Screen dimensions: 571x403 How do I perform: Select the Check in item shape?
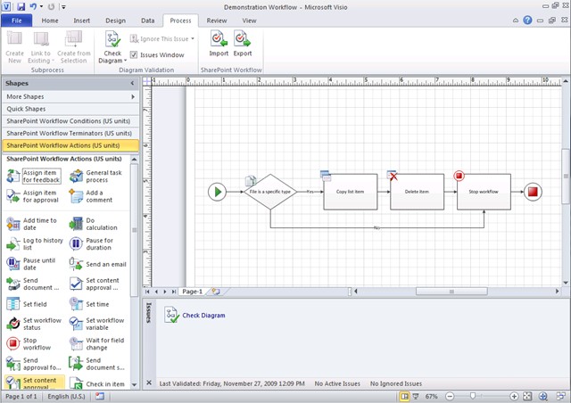pos(97,384)
